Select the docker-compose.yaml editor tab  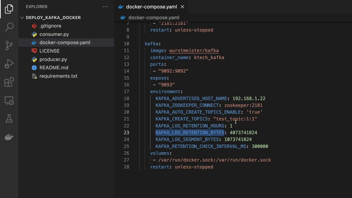(152, 7)
